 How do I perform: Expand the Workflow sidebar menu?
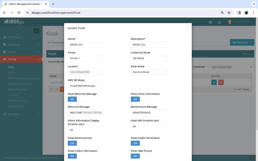tap(21, 114)
